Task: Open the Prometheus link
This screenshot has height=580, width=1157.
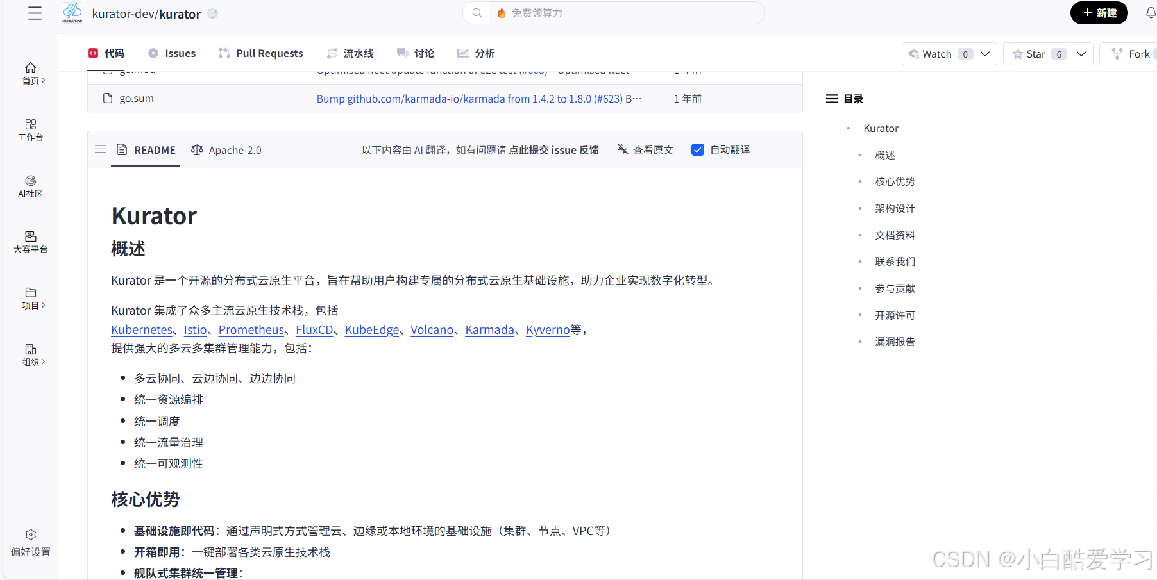Action: coord(251,329)
